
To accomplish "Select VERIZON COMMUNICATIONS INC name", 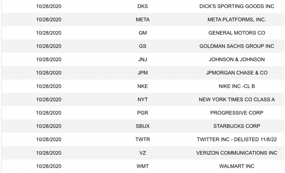I will [237, 153].
